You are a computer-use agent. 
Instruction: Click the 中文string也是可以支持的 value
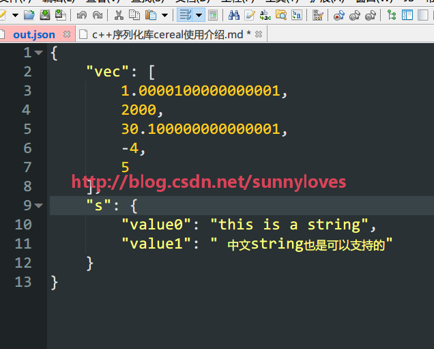tap(302, 244)
